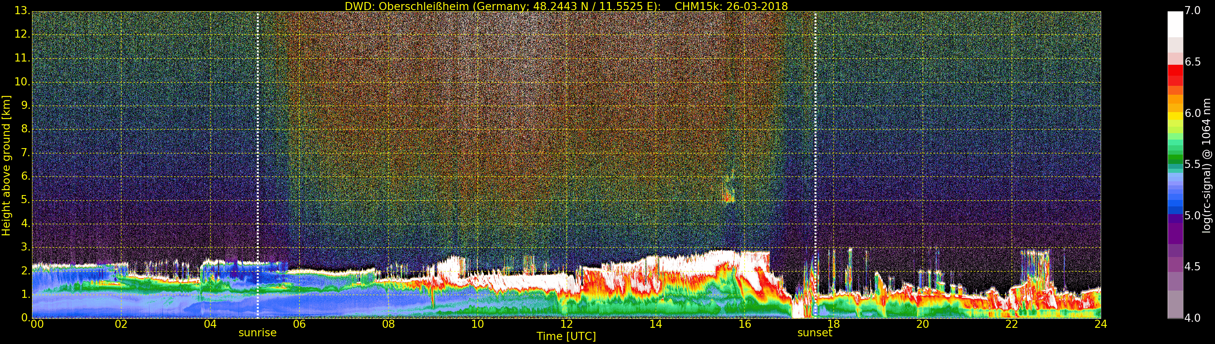Click the '10' time tick label

[x=477, y=324]
